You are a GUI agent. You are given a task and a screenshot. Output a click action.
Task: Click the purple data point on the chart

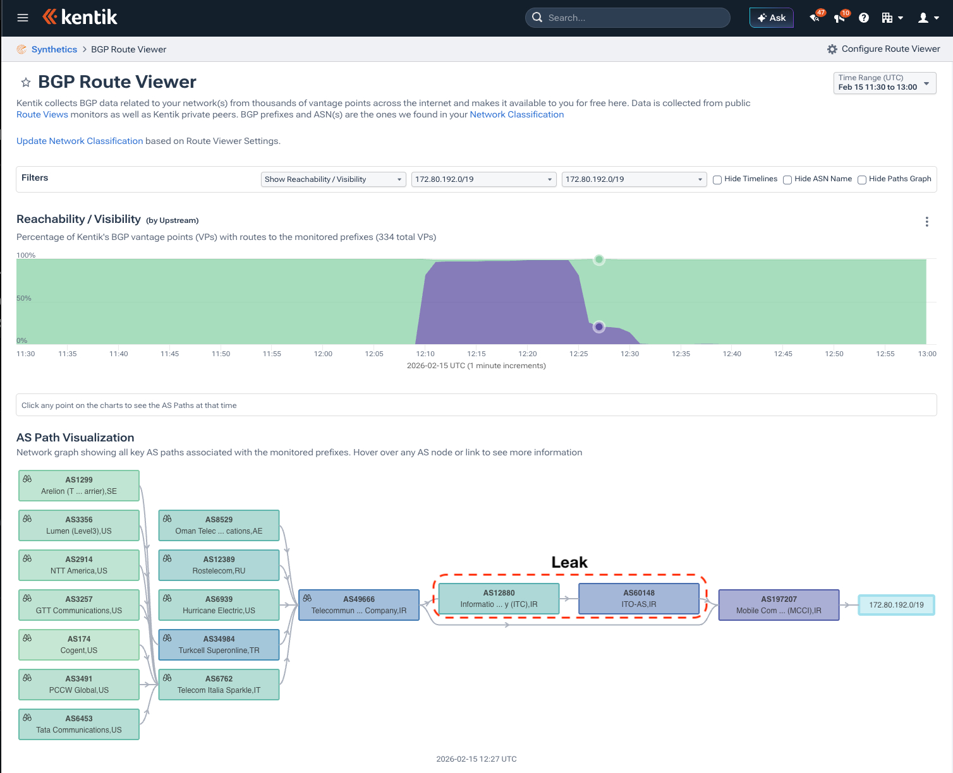599,327
